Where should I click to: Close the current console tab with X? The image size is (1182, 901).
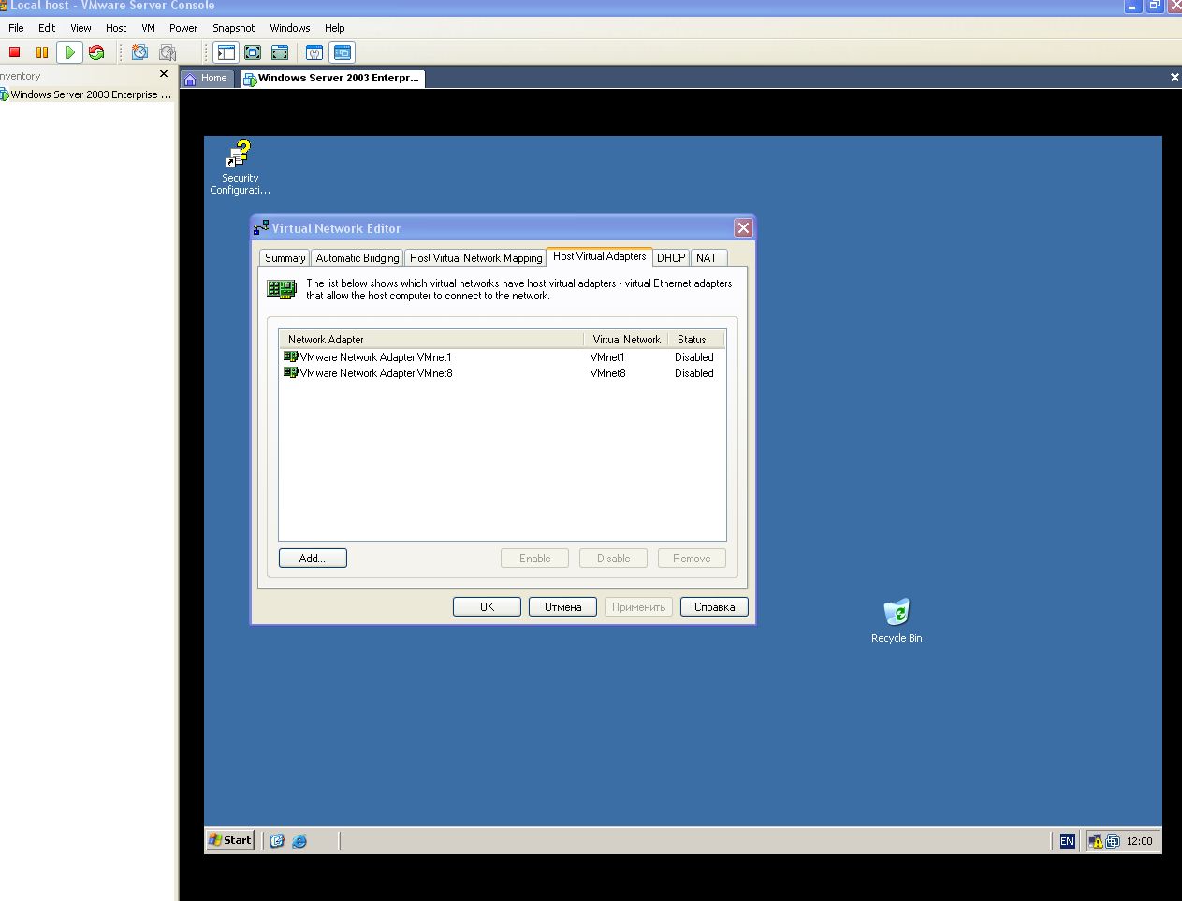(1175, 78)
